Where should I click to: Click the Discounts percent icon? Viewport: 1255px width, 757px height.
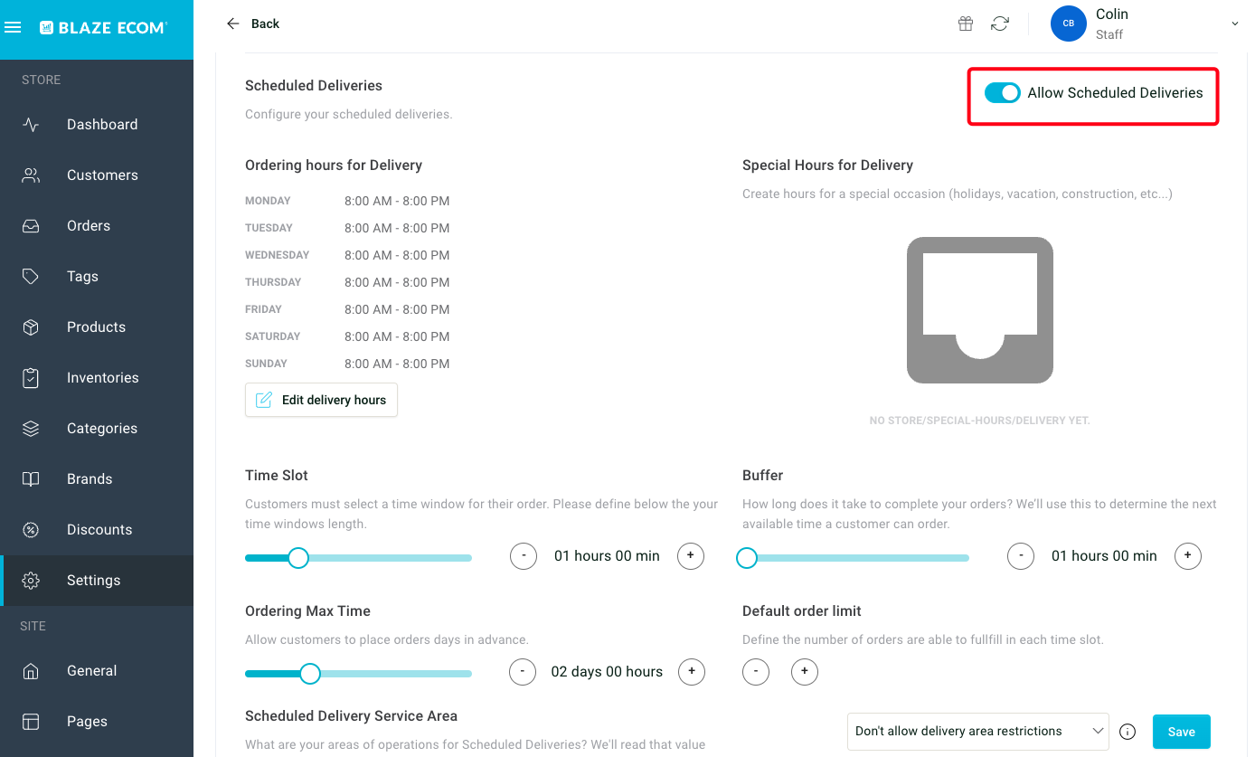pos(31,530)
